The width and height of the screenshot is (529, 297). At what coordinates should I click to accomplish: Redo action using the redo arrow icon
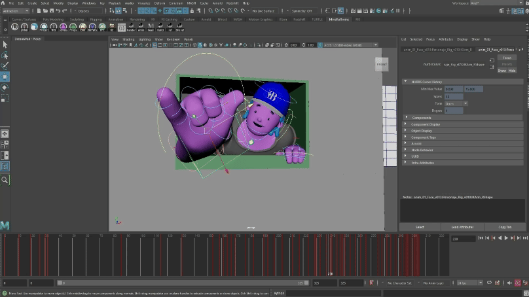coord(64,10)
